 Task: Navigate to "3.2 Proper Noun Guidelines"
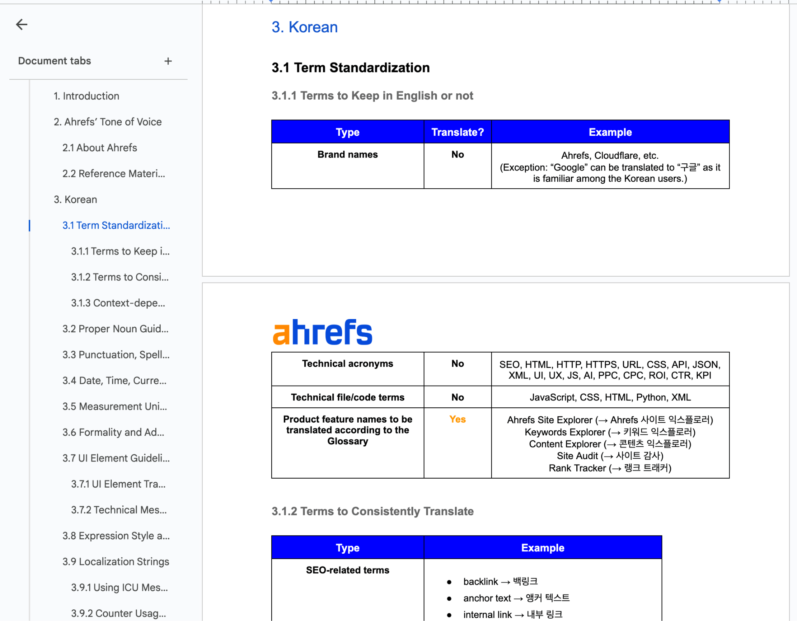click(x=116, y=329)
